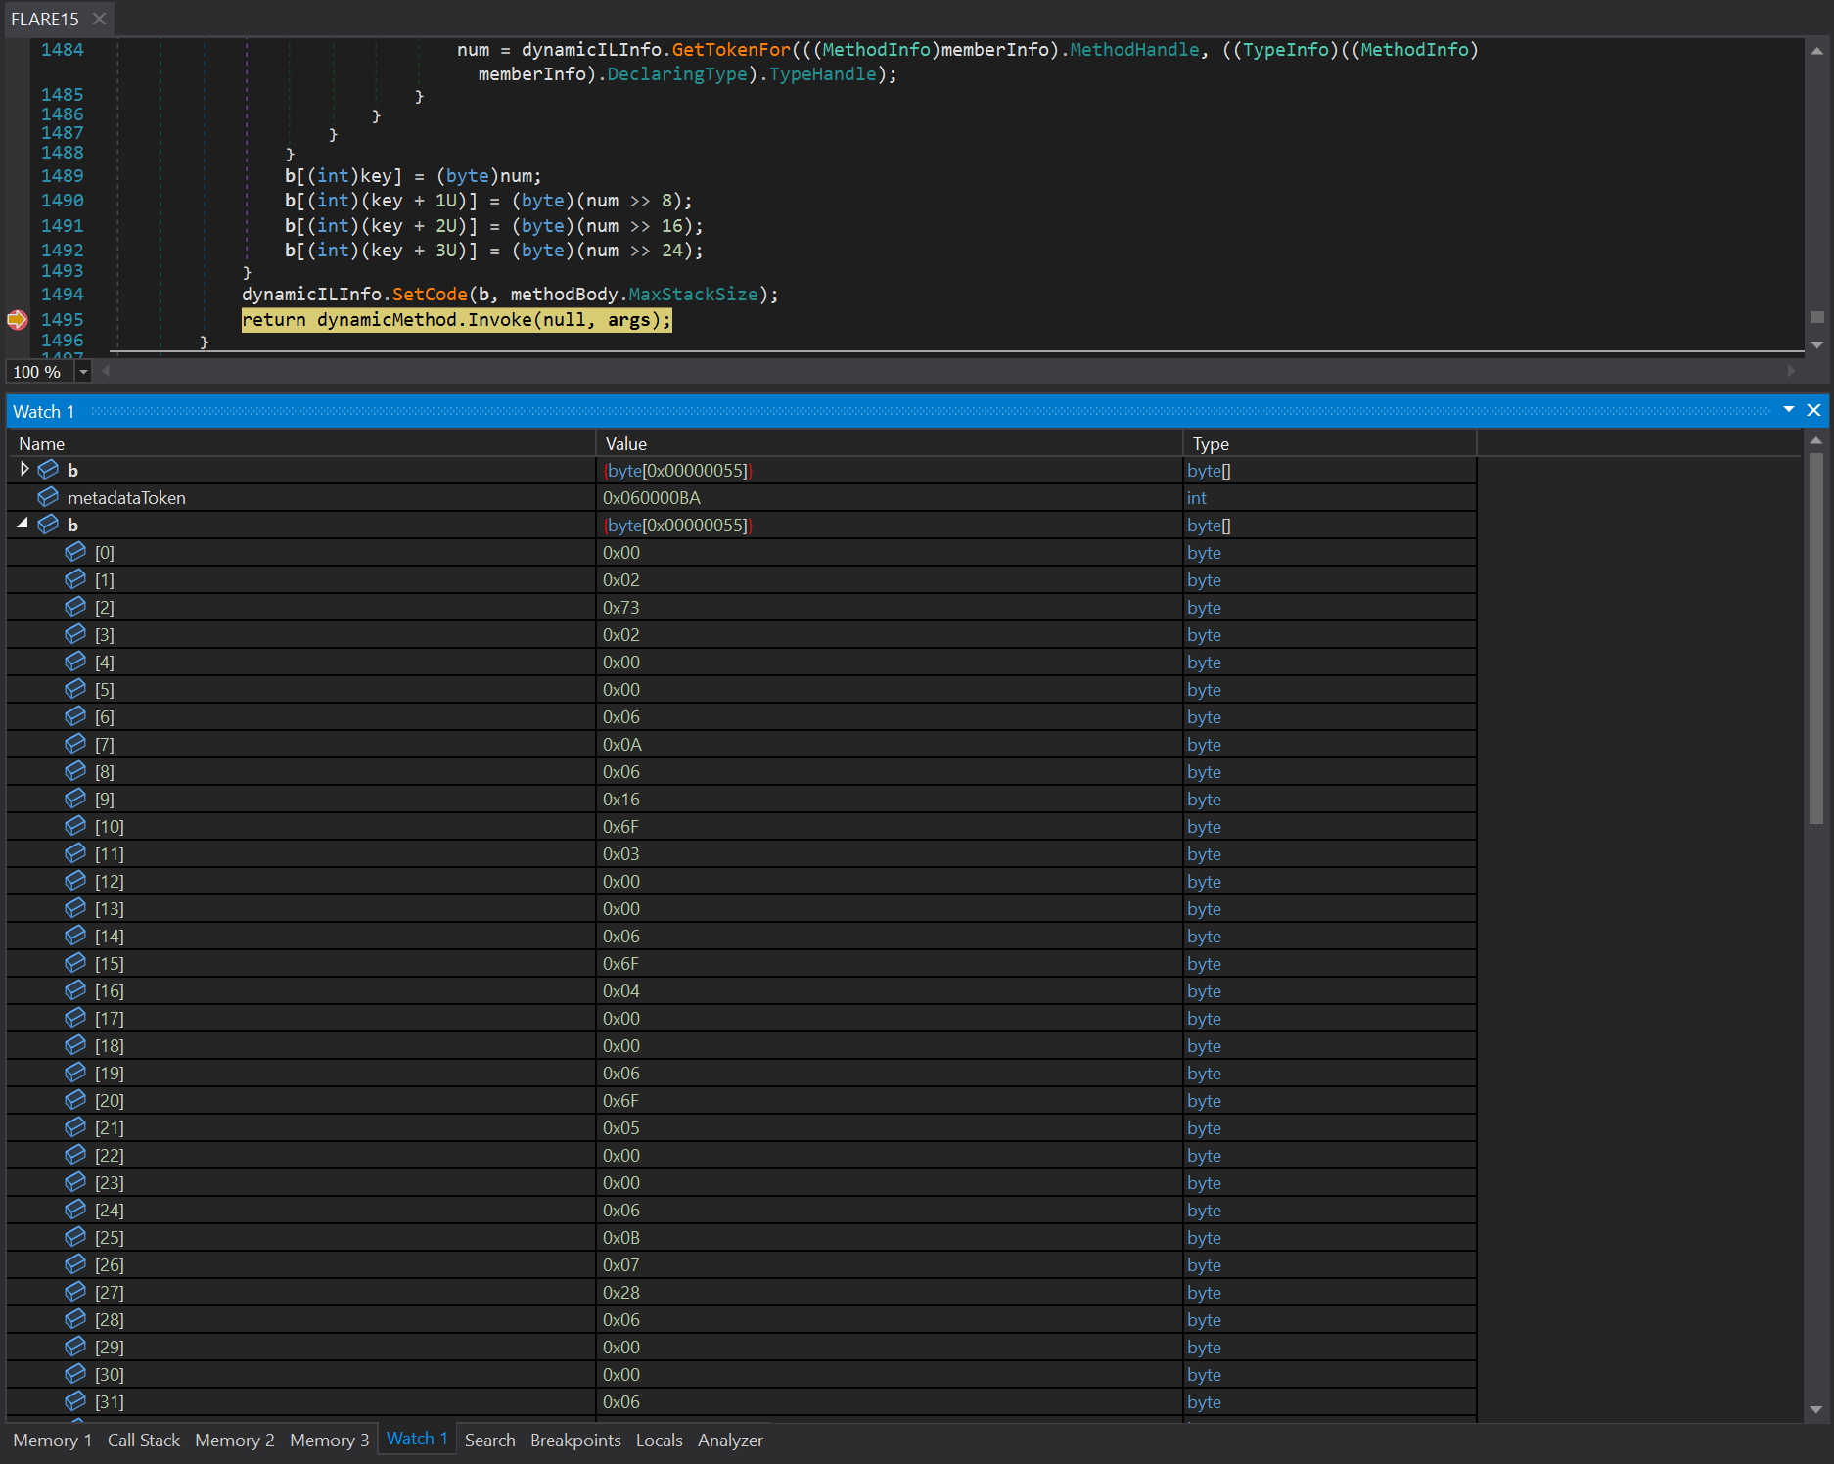Click the Watch panel vertical scrollbar down arrow
Image resolution: width=1834 pixels, height=1464 pixels.
pos(1816,1409)
